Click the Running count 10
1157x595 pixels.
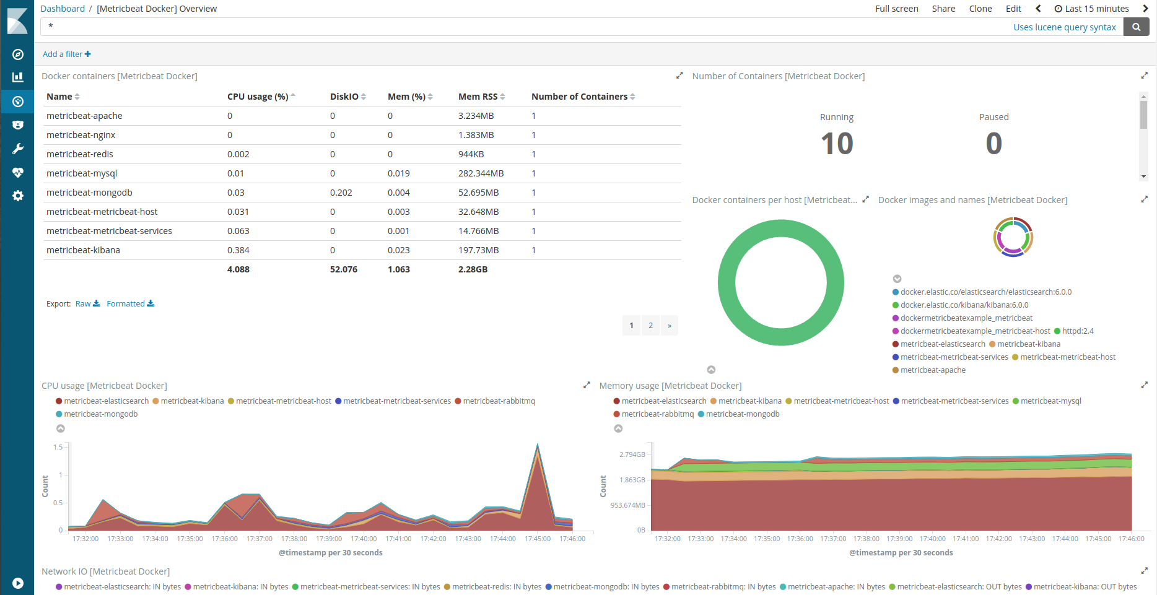pos(837,144)
